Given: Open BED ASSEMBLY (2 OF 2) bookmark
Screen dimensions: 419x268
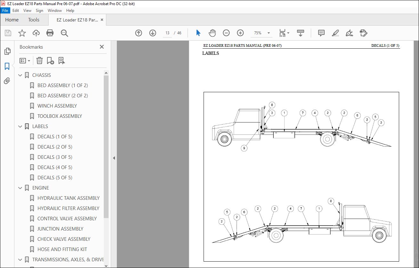Looking at the screenshot, I should click(63, 96).
